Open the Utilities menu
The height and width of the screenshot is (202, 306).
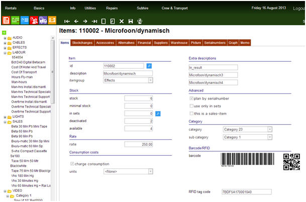[x=90, y=8]
